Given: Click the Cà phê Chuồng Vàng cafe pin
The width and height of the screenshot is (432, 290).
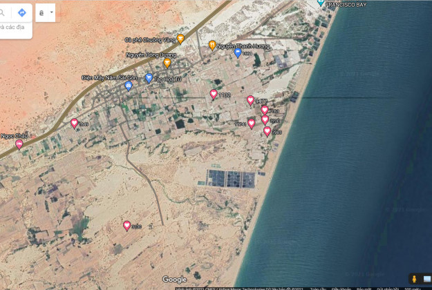Looking at the screenshot, I should click(180, 39).
